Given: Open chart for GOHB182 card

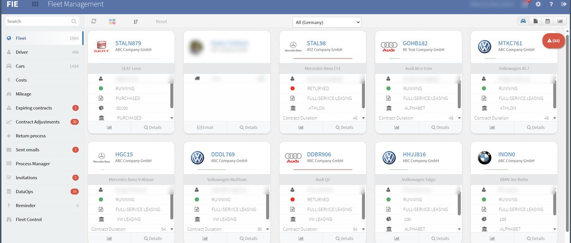Looking at the screenshot, I should tap(397, 127).
